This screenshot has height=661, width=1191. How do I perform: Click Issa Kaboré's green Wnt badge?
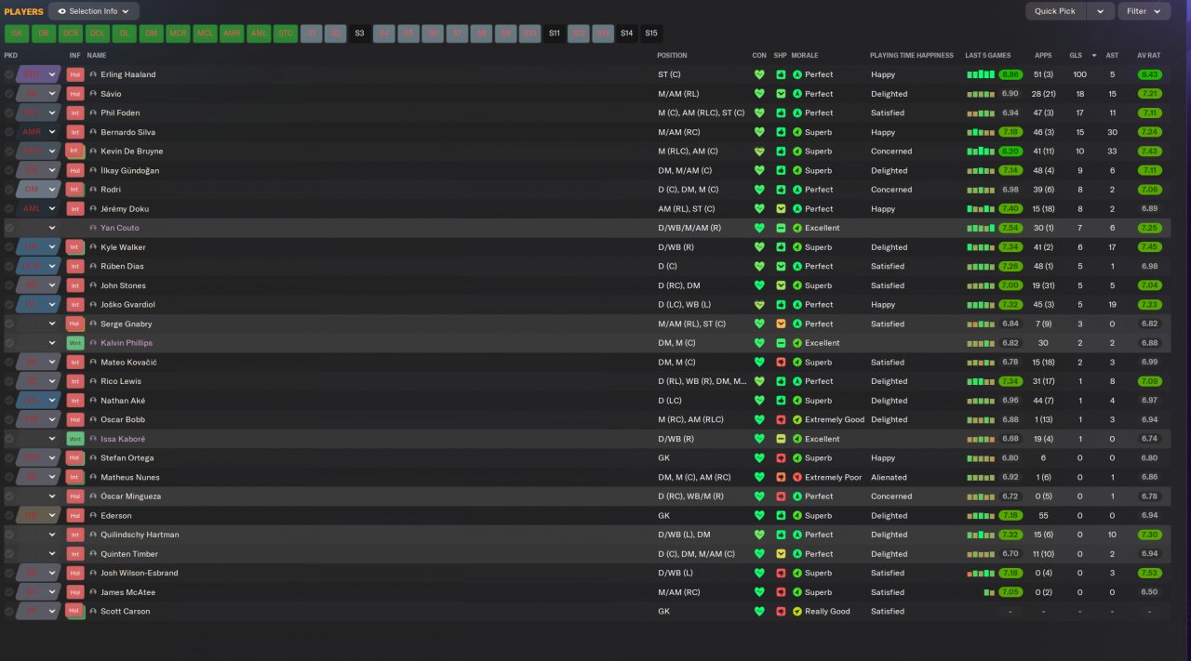[75, 439]
